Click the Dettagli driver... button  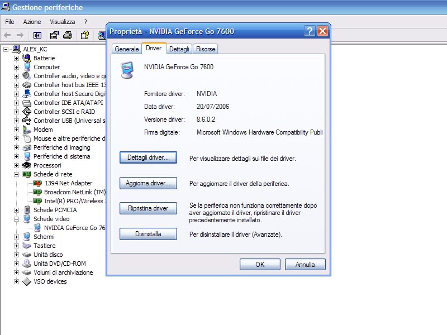(x=148, y=157)
